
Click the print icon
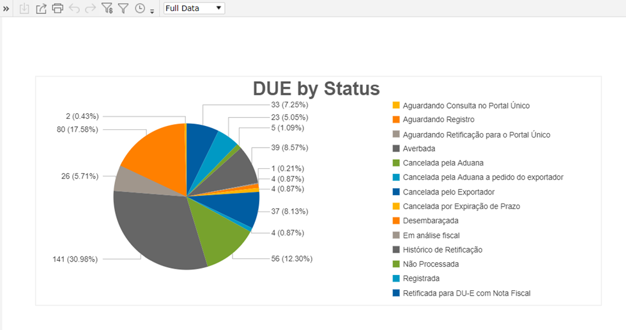[57, 8]
